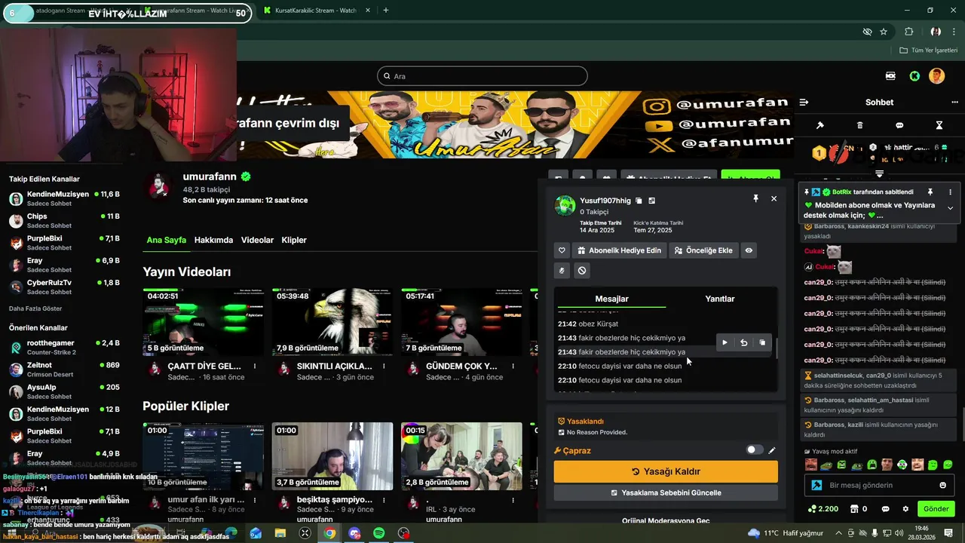Open the Klipler tab

[x=294, y=240]
